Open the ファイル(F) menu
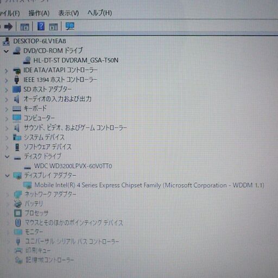Image resolution: width=278 pixels, height=278 pixels. [x=9, y=13]
